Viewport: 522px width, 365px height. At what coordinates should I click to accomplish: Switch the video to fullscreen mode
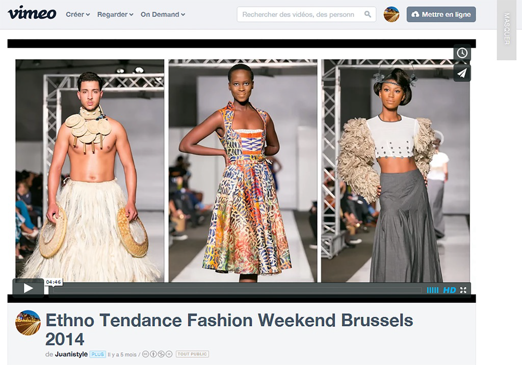(463, 290)
